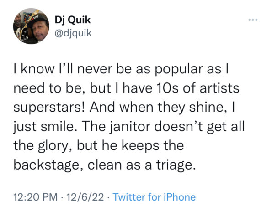Image resolution: width=272 pixels, height=211 pixels.
Task: Click the text 10s in the tweet
Action: pos(167,88)
